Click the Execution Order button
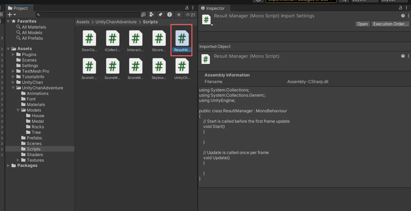411x211 pixels. click(390, 24)
